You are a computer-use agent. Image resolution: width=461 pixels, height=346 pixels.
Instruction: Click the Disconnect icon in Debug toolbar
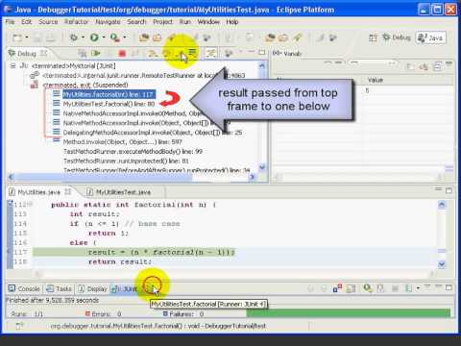134,53
